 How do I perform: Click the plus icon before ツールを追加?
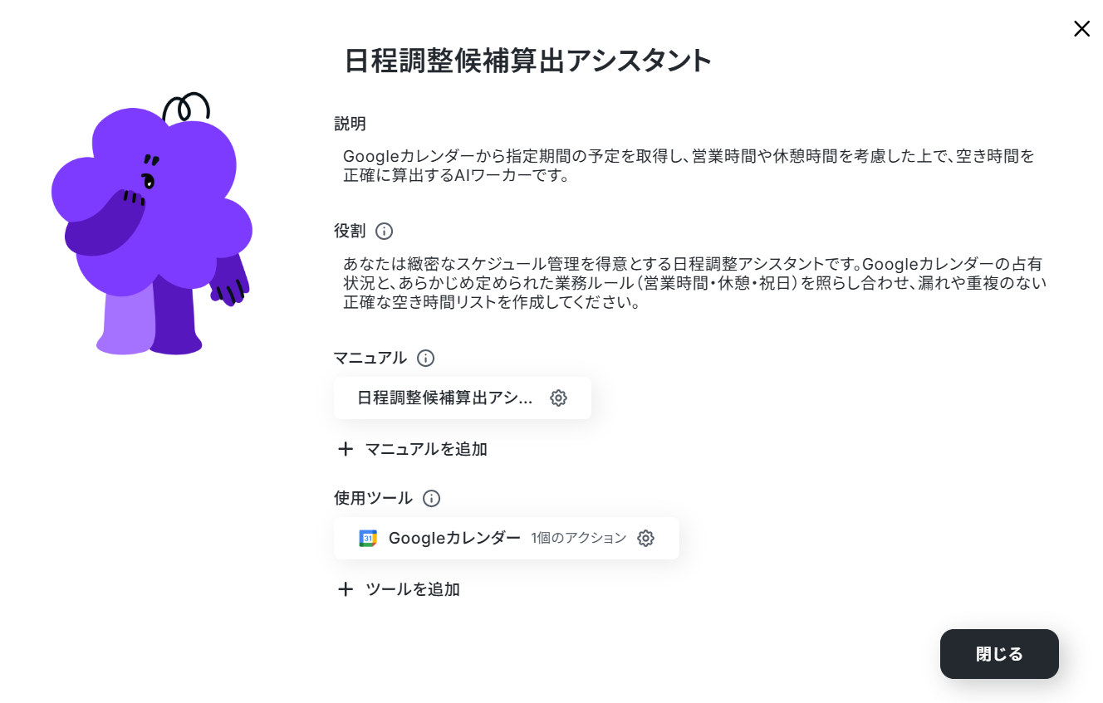click(346, 589)
